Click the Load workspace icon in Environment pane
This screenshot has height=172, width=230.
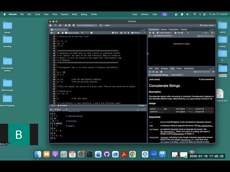[150, 33]
